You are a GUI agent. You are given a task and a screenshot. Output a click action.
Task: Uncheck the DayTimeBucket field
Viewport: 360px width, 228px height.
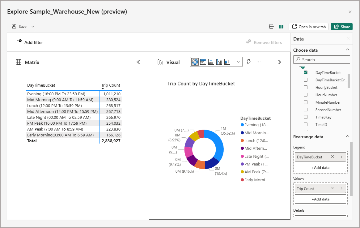tap(306, 72)
